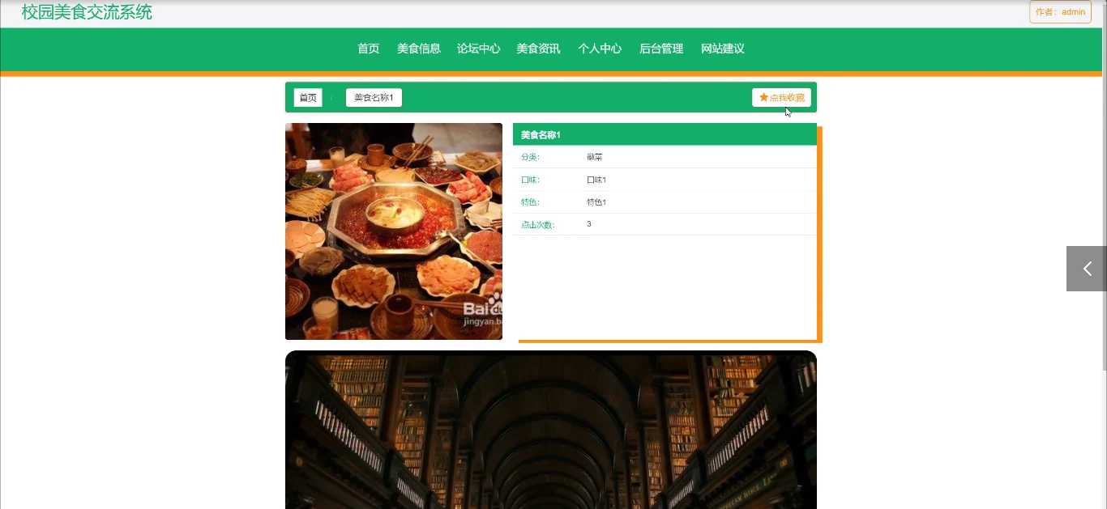The height and width of the screenshot is (509, 1107).
Task: Go to 论坛中心 in the navigation bar
Action: 479,49
